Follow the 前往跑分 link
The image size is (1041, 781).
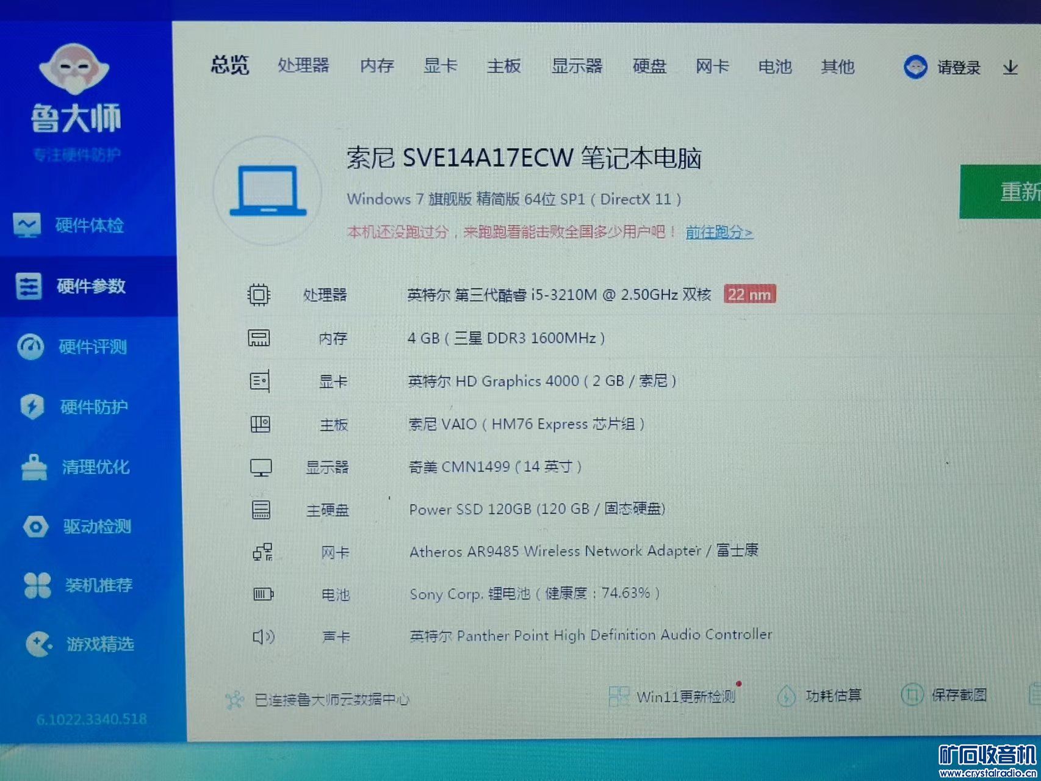719,232
